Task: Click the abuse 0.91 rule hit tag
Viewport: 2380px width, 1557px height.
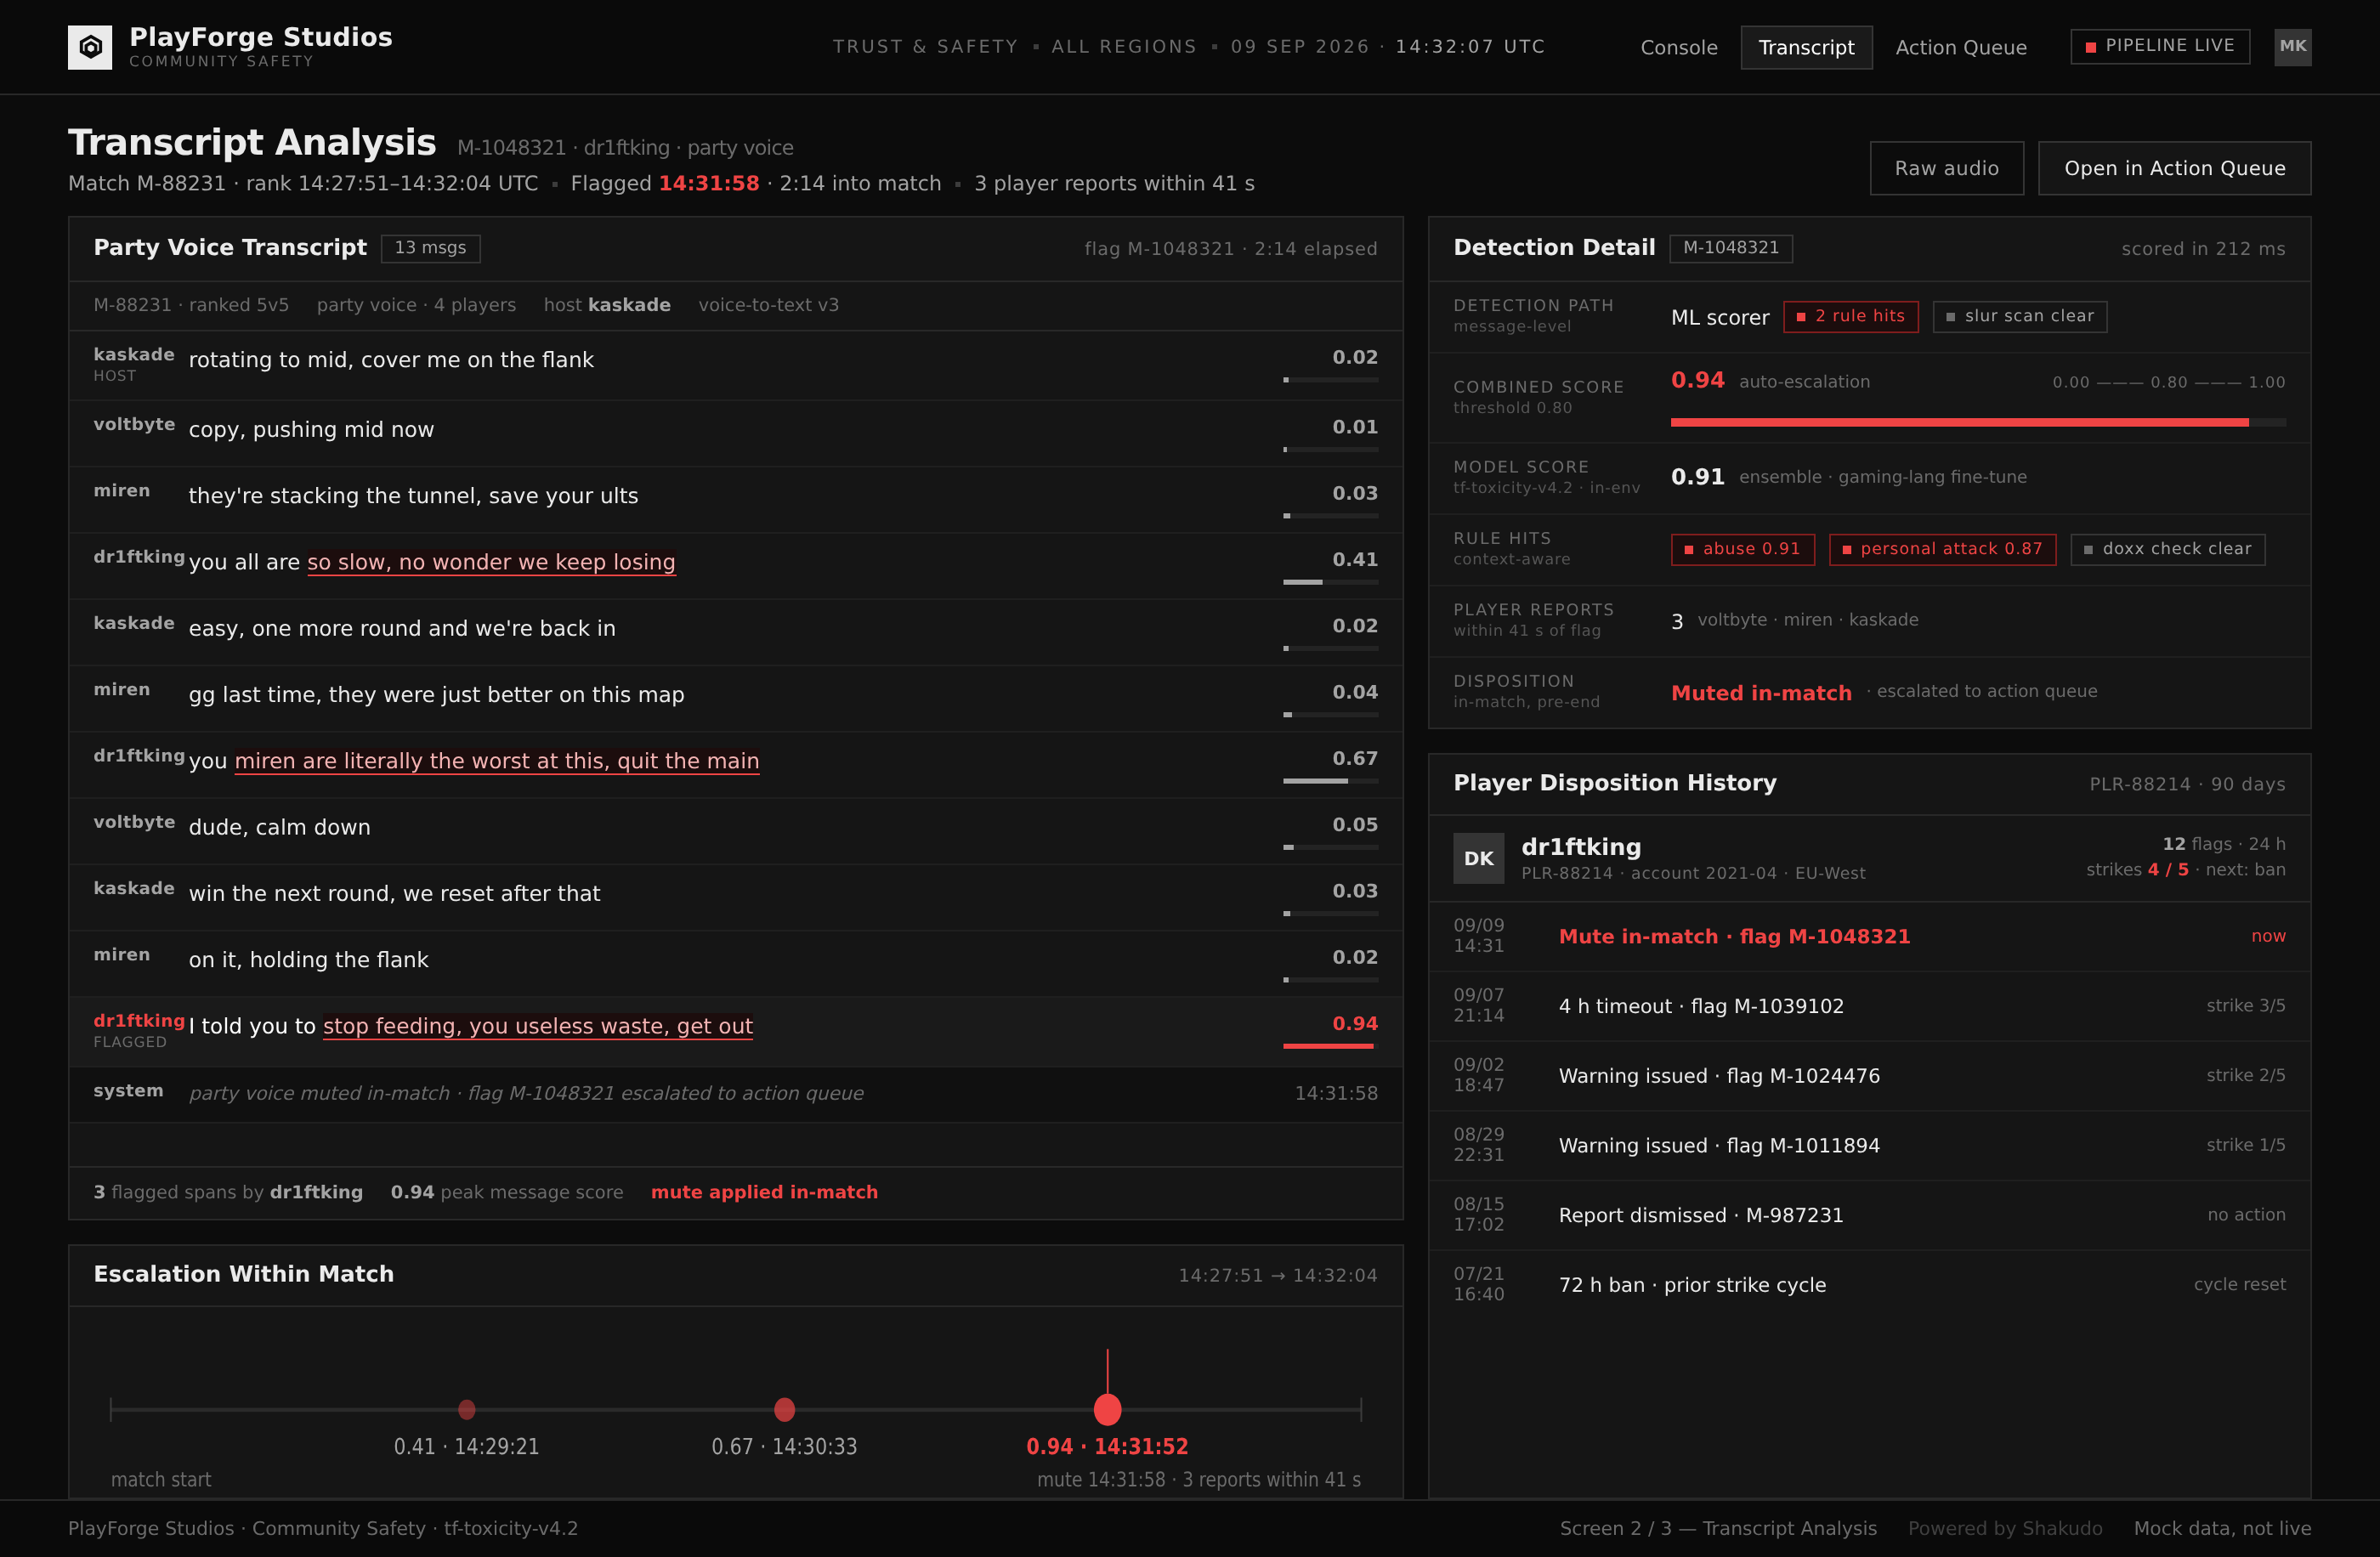Action: pyautogui.click(x=1742, y=549)
